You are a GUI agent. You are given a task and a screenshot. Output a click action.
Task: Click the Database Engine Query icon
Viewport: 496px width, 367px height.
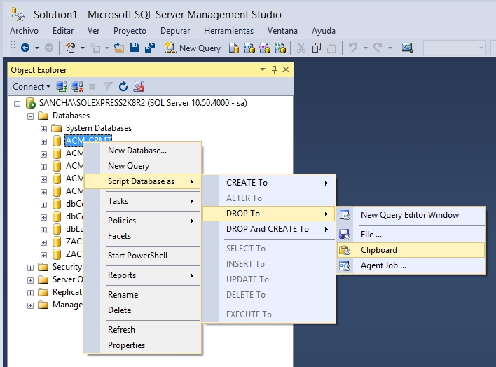pyautogui.click(x=234, y=48)
